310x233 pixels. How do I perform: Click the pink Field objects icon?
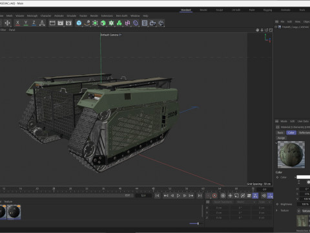(127, 23)
